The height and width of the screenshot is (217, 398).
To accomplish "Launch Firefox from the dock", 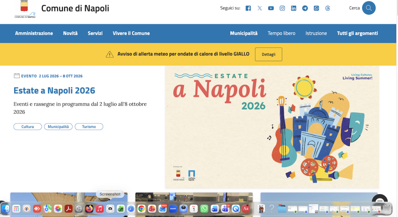I will pos(89,208).
